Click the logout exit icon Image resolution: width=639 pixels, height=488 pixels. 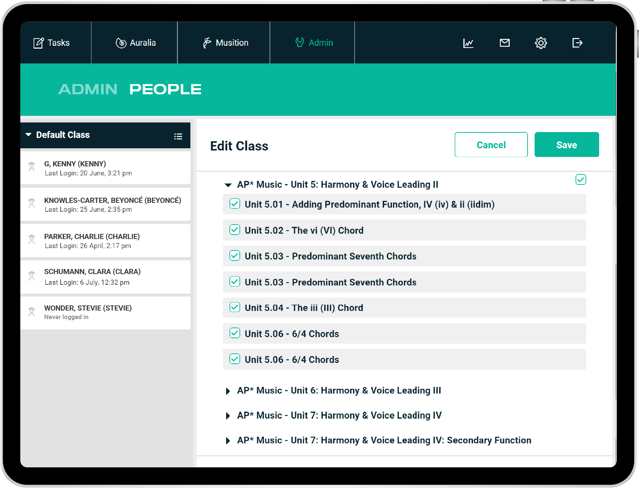[x=577, y=43]
